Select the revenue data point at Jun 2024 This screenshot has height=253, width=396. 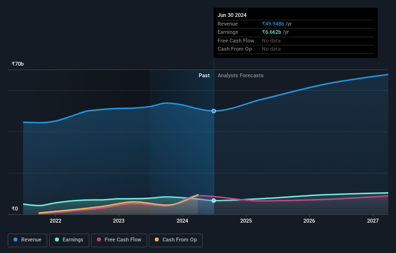[214, 111]
